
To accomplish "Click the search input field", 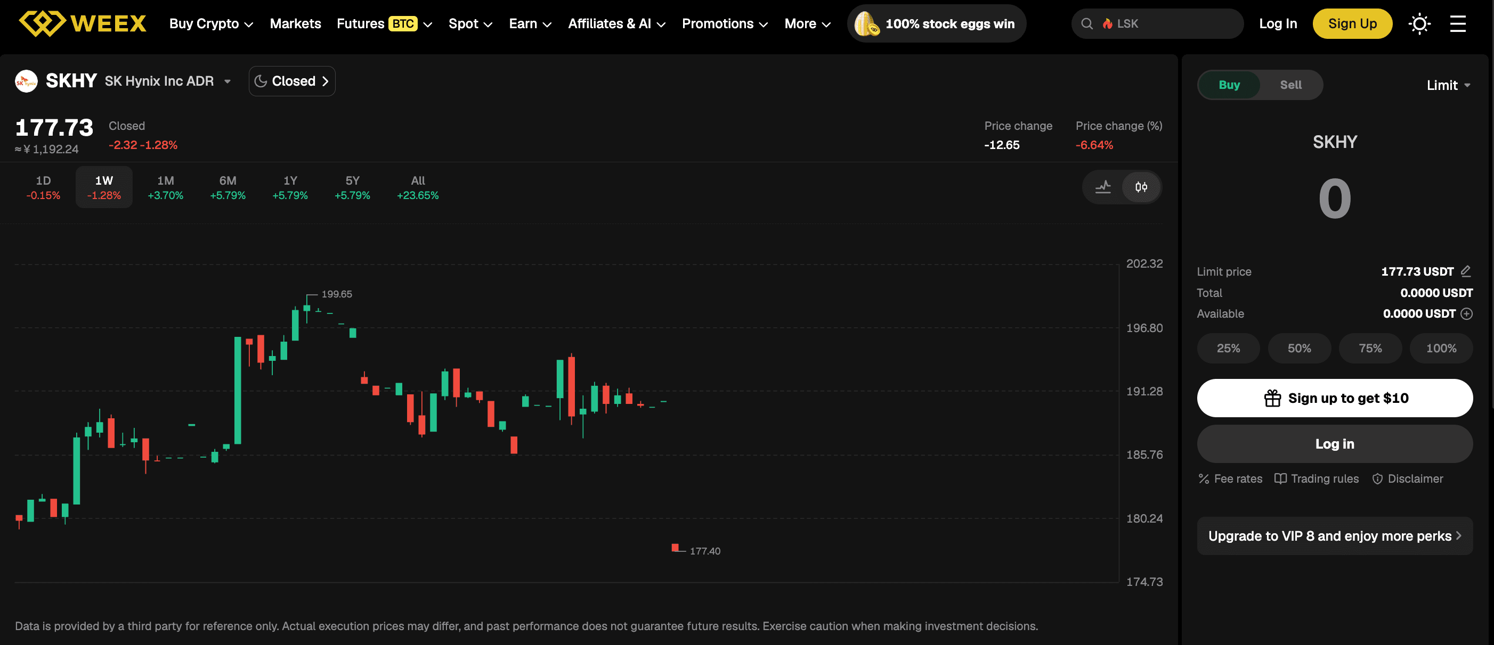I will (1157, 24).
